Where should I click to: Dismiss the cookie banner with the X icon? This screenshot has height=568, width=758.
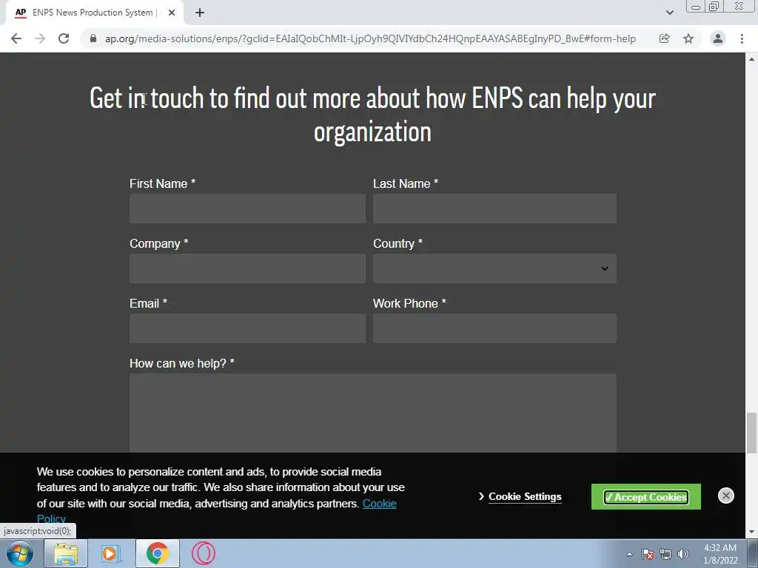[x=725, y=496]
